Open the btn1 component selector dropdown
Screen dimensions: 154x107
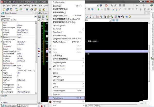(35, 16)
